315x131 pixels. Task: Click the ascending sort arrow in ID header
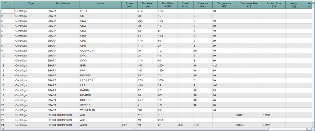[x=11, y=4]
